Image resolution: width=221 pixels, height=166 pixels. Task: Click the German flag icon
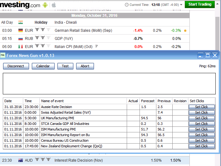pyautogui.click(x=21, y=31)
